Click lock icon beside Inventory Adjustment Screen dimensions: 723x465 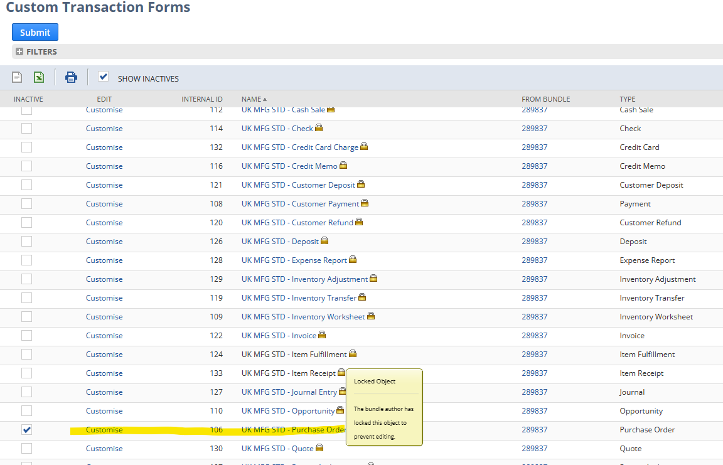coord(373,279)
